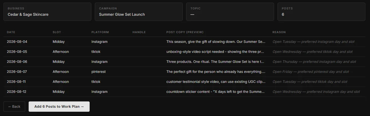Click instagram platform in the 2026-08-06 row
Image resolution: width=370 pixels, height=116 pixels.
point(99,62)
